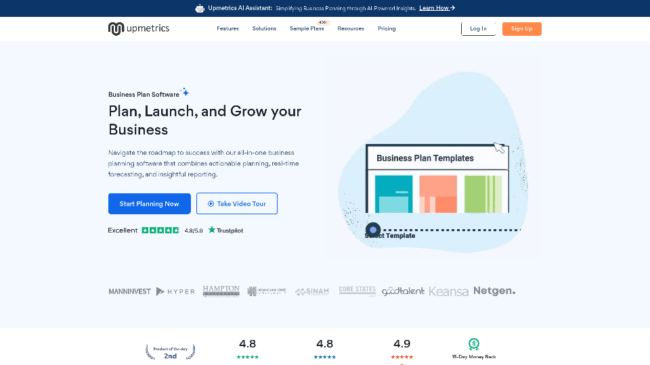Click the Kennesaw State University logo

267,291
